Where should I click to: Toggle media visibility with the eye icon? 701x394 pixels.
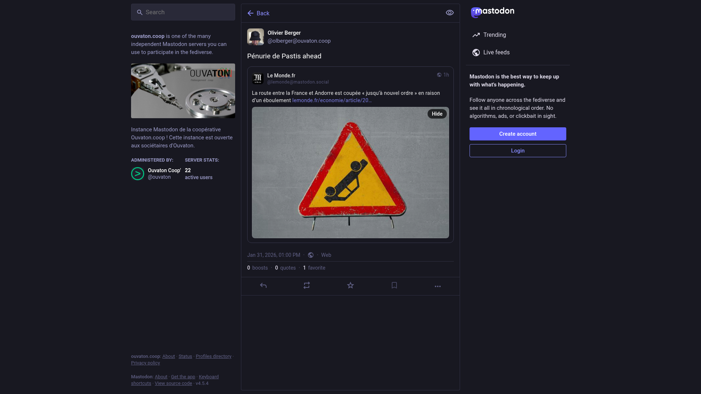[450, 13]
